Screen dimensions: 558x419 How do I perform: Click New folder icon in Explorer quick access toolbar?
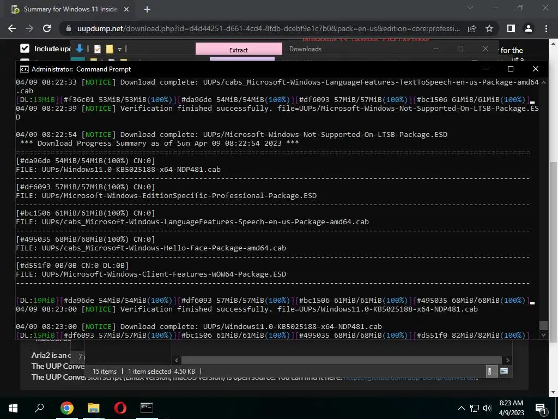pos(110,49)
